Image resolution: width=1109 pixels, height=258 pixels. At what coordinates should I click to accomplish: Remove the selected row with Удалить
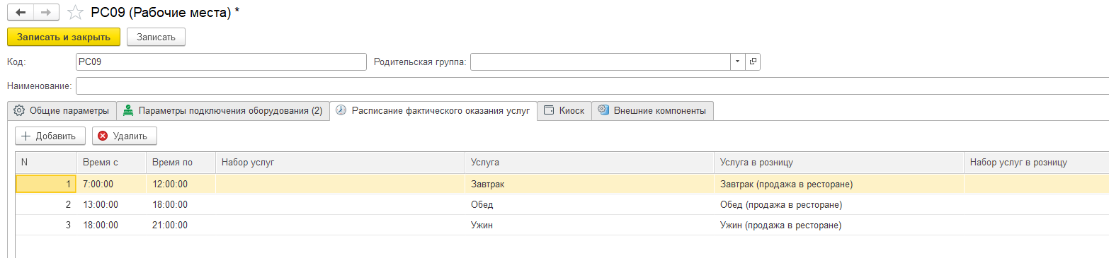125,136
